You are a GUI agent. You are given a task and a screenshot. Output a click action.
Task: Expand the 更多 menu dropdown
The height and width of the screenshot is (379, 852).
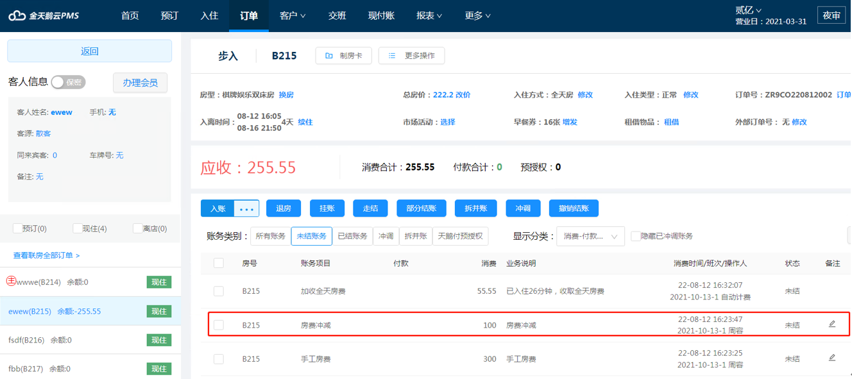pos(478,15)
